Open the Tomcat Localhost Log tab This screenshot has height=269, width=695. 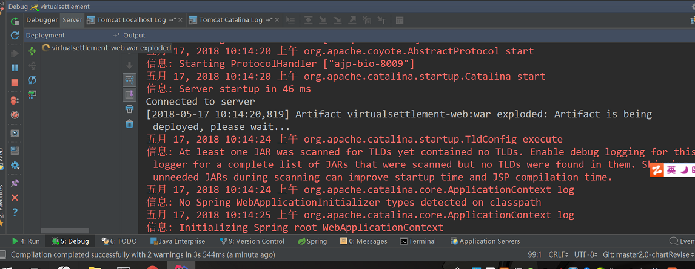tap(131, 20)
